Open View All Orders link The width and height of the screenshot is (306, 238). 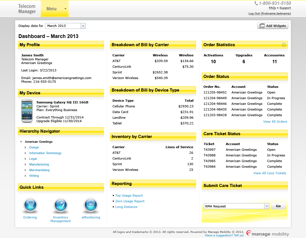point(275,122)
